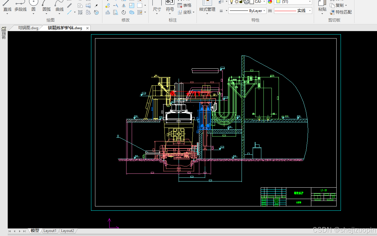The image size is (377, 236).
Task: Choose the 圆 circle tool
Action: (x=33, y=6)
